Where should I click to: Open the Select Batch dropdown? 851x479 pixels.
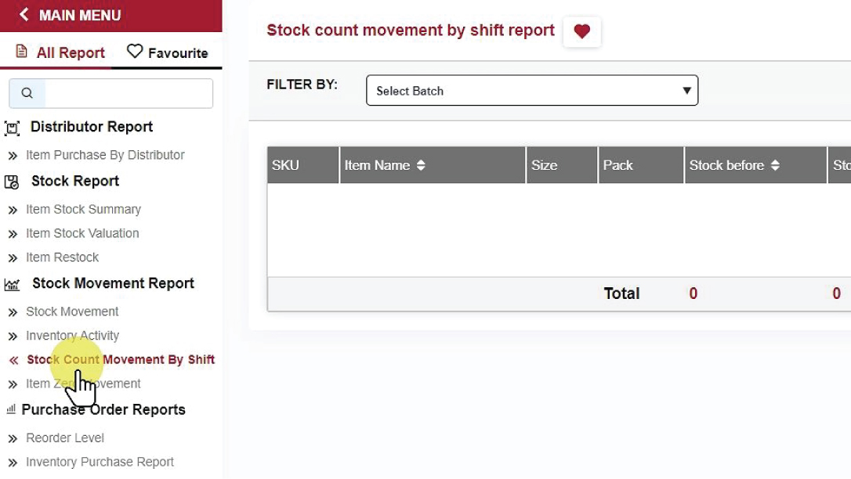(531, 91)
